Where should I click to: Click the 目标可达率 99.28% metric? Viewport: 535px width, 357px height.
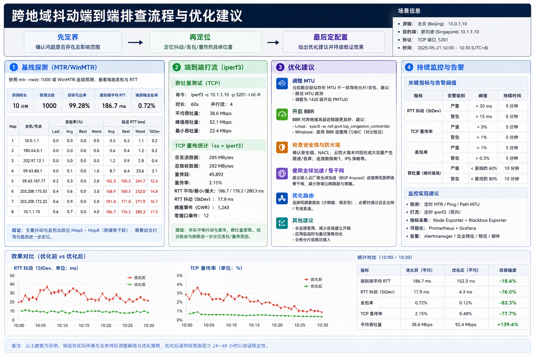78,101
